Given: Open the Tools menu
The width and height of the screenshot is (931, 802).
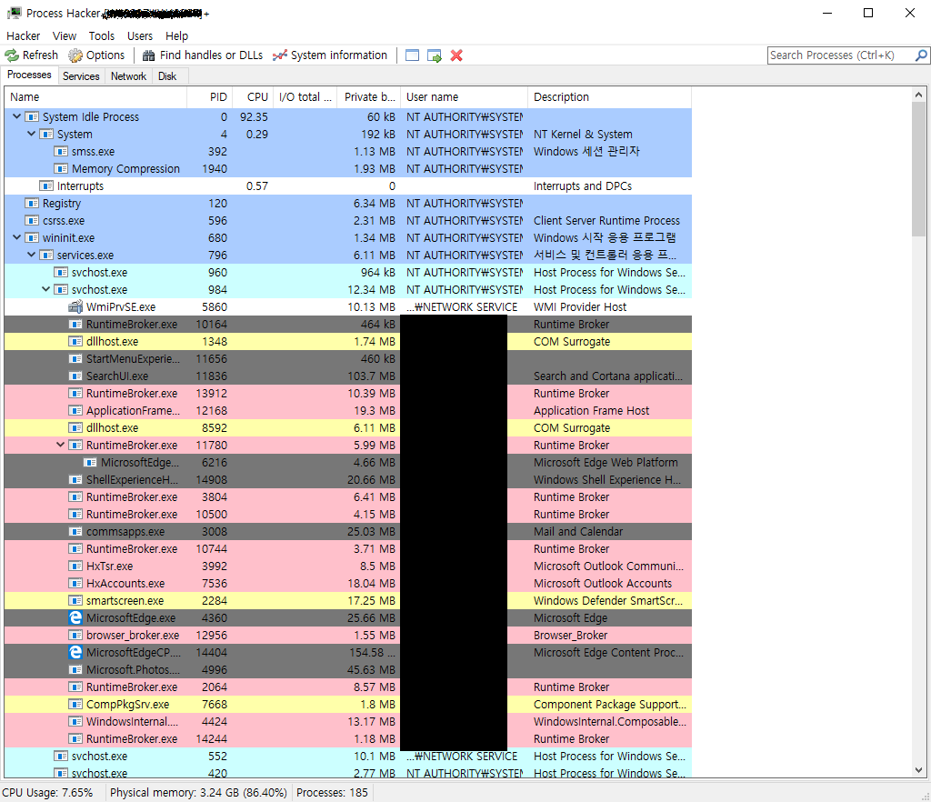Looking at the screenshot, I should (x=102, y=36).
